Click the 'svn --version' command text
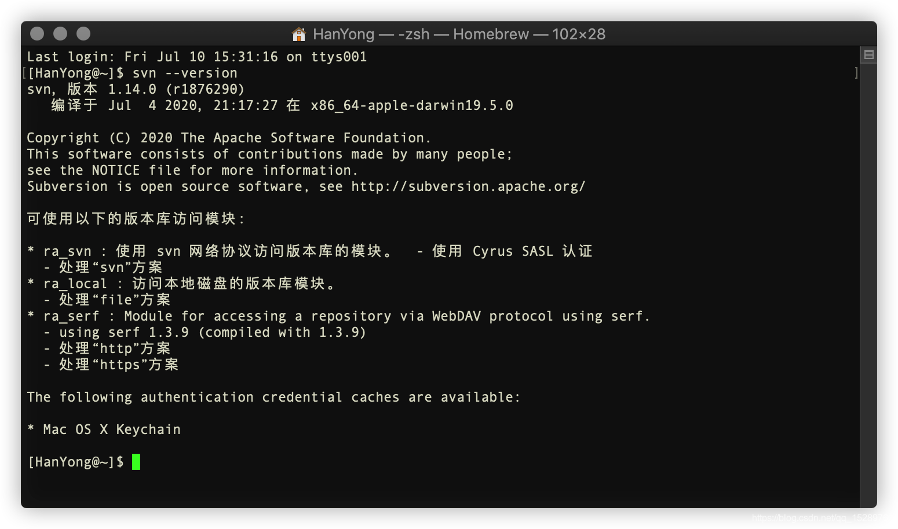The image size is (898, 529). [185, 73]
